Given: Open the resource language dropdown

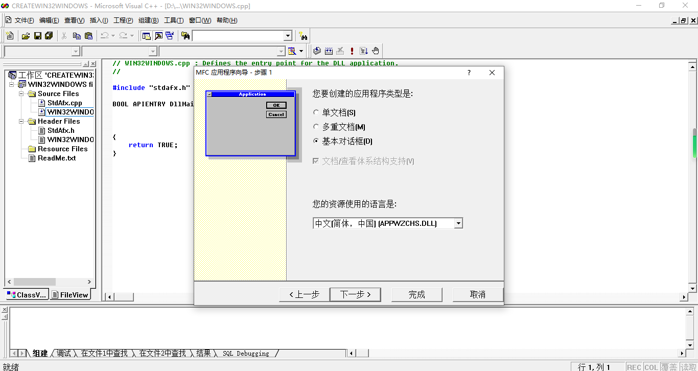Looking at the screenshot, I should pyautogui.click(x=458, y=223).
